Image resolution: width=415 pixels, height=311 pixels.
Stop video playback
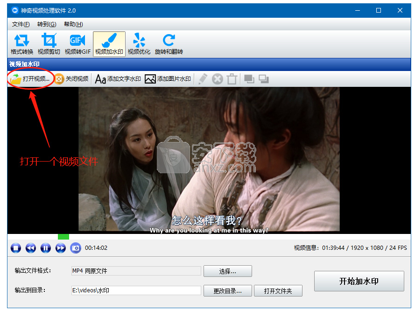16,248
